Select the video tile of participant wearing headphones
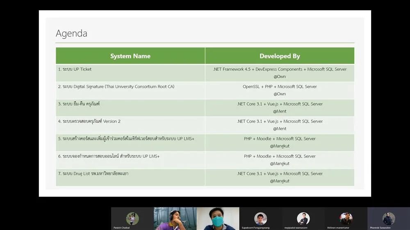410x230 pixels. (175, 219)
